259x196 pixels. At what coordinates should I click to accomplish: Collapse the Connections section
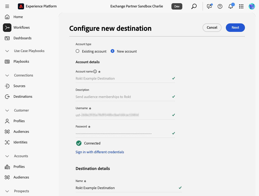pyautogui.click(x=7, y=75)
